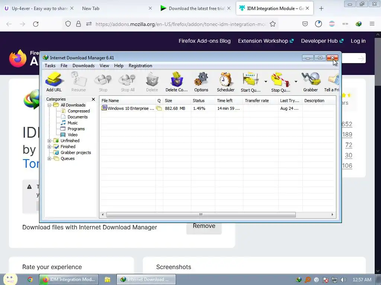Image resolution: width=381 pixels, height=285 pixels.
Task: Open the File menu in IDM
Action: point(64,66)
